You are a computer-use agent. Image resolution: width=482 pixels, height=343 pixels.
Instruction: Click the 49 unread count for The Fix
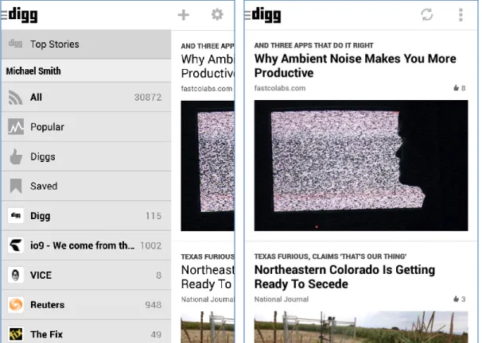click(x=156, y=334)
